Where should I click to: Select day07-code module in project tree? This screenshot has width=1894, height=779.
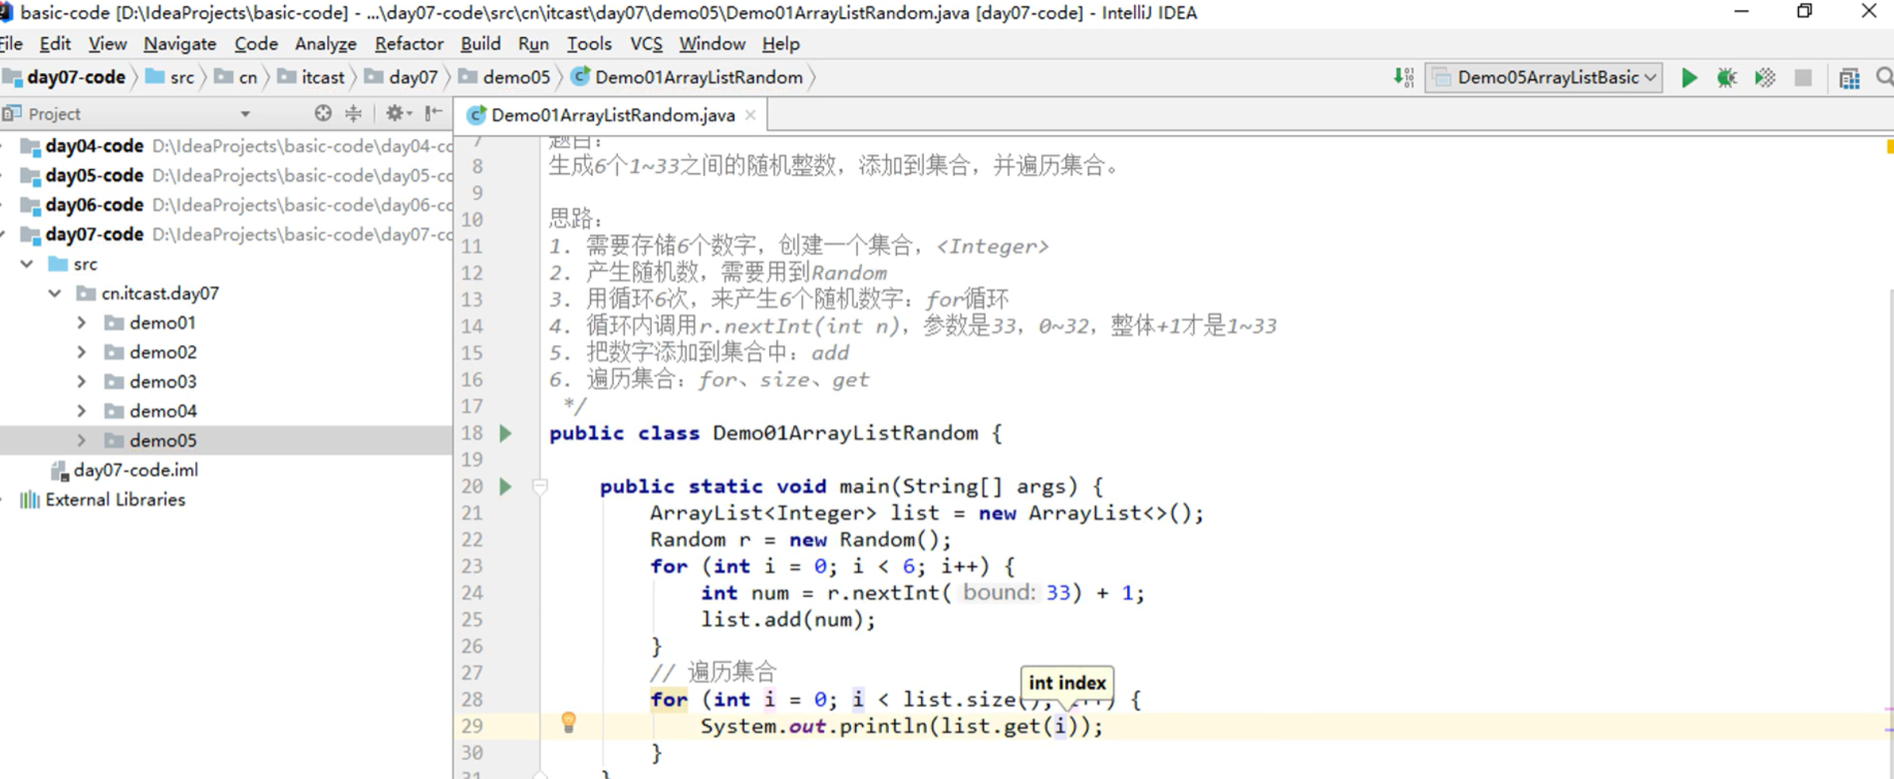[x=226, y=234]
